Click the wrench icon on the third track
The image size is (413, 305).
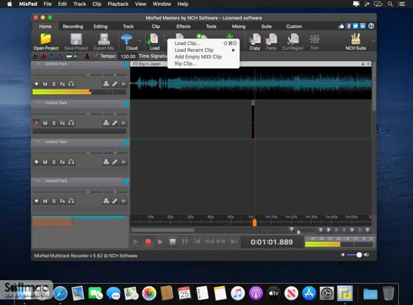115,162
